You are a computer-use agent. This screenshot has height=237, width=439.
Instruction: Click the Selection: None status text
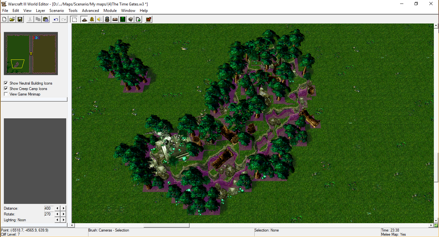266,230
